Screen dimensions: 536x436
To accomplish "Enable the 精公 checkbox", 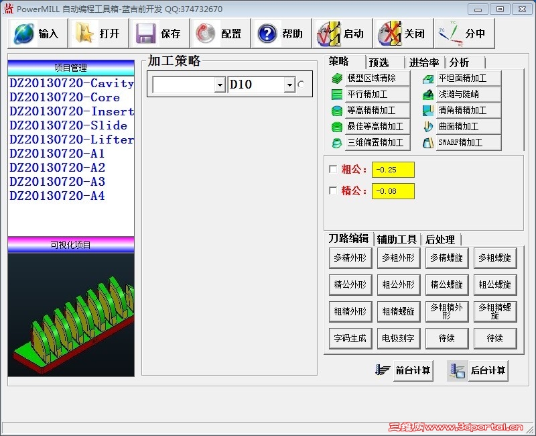I will pos(333,190).
